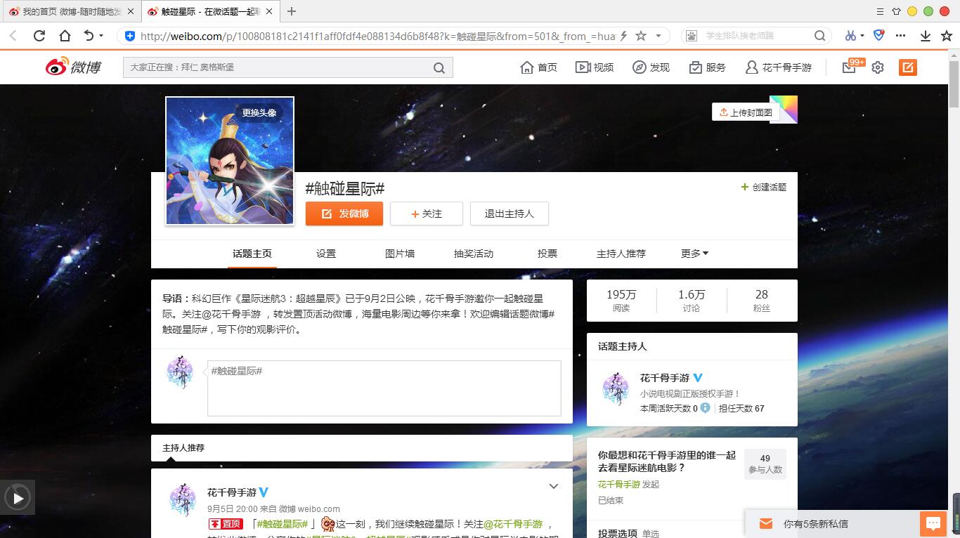960x538 pixels.
Task: Expand address bar dropdown arrow
Action: [x=659, y=36]
